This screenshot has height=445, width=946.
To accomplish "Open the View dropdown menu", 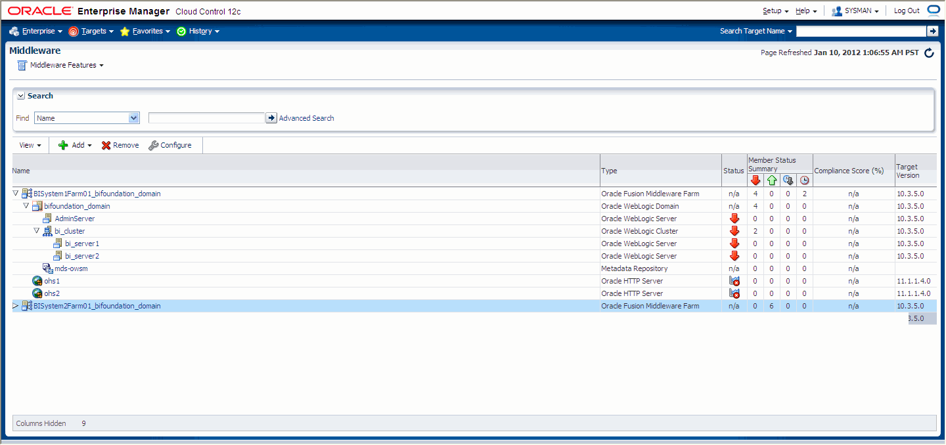I will (30, 145).
